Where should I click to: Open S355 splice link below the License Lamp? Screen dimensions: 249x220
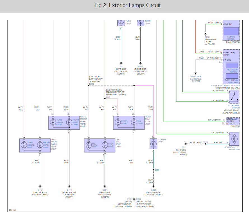point(157,170)
